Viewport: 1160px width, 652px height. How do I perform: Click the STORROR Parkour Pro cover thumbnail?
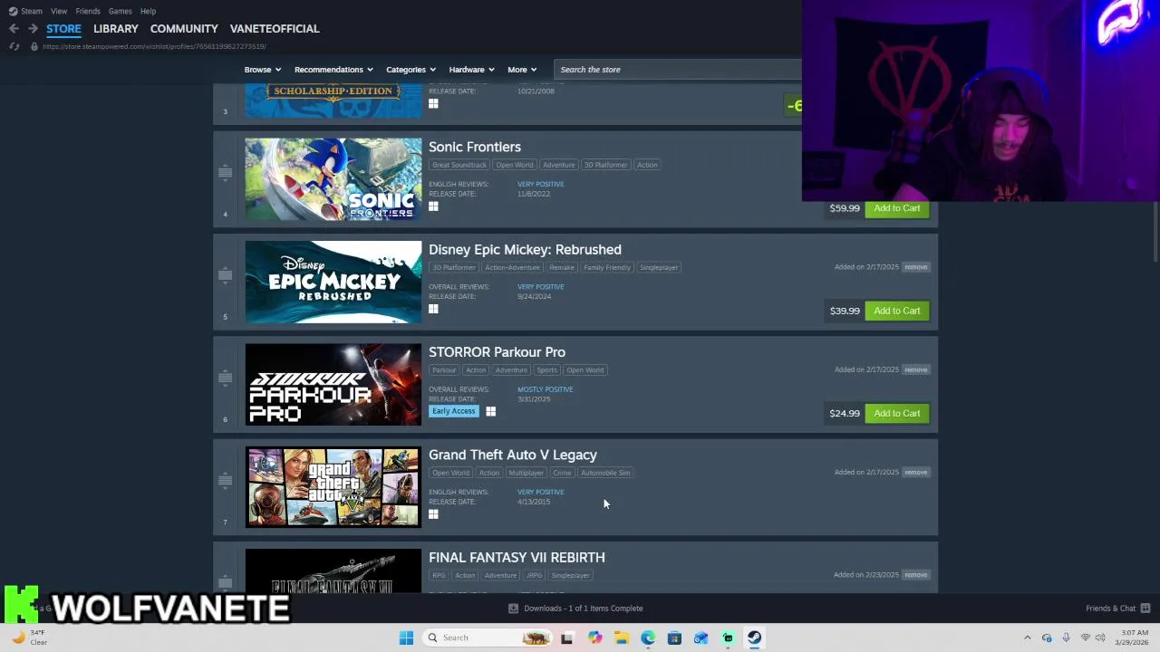point(333,384)
